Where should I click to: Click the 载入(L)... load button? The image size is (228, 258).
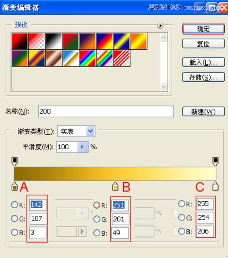pos(203,62)
